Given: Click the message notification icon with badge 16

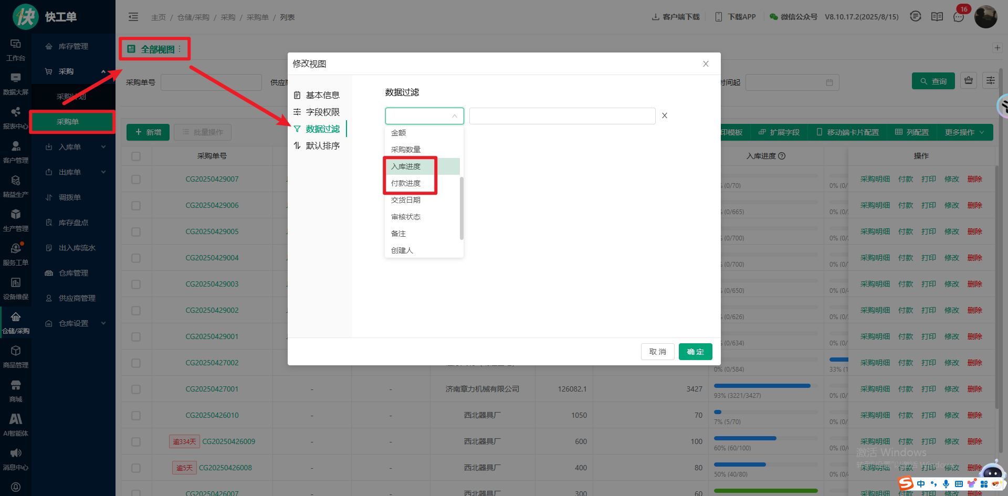Looking at the screenshot, I should (959, 17).
